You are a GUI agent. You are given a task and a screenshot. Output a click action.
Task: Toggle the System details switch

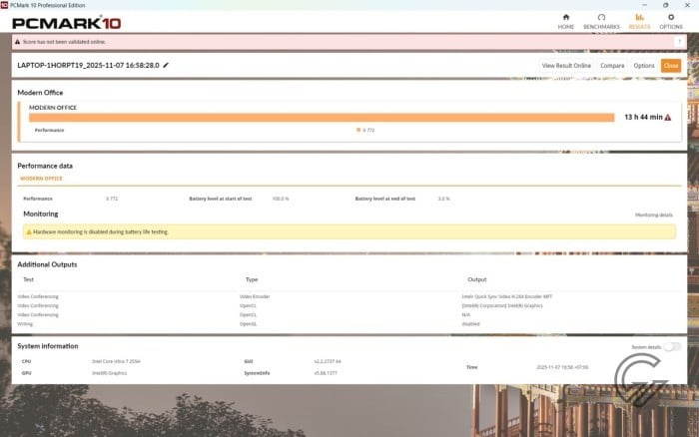pyautogui.click(x=672, y=347)
